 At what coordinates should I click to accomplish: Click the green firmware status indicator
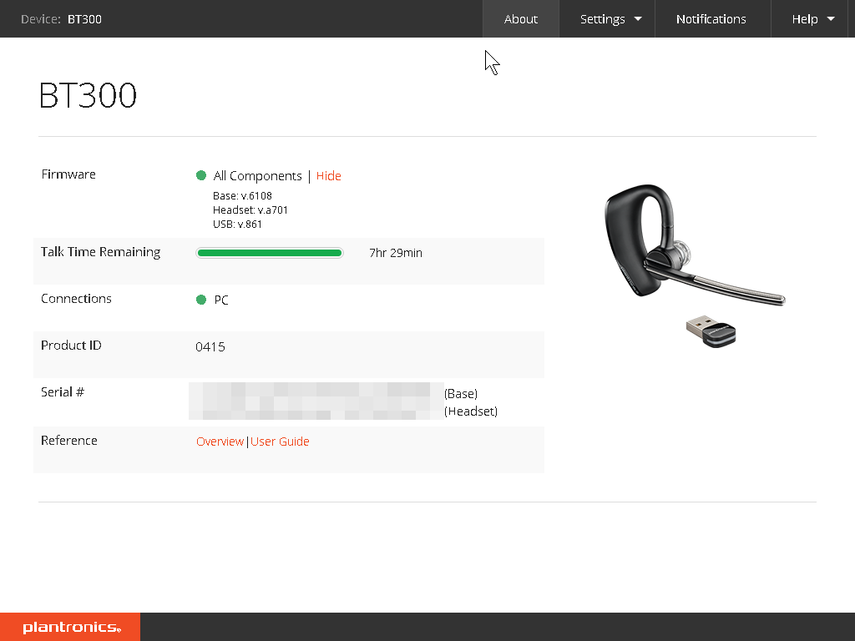[x=201, y=175]
